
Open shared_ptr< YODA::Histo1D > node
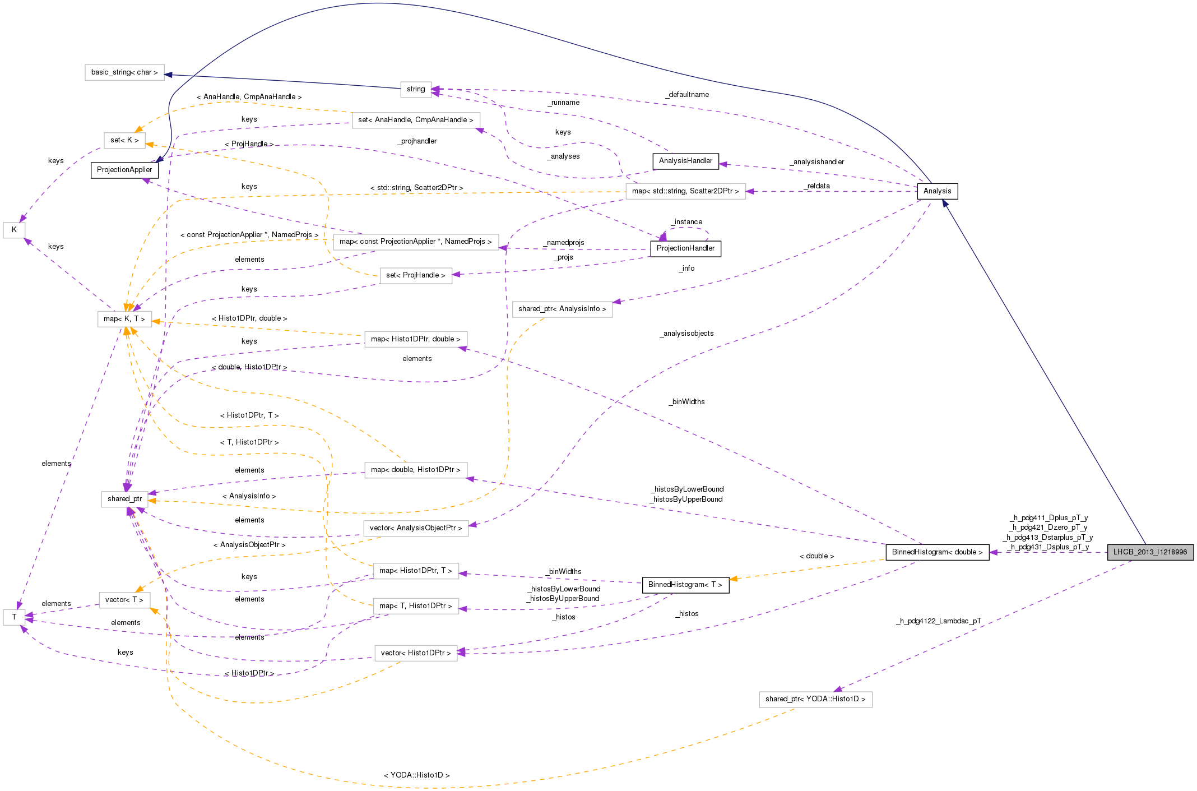(816, 699)
